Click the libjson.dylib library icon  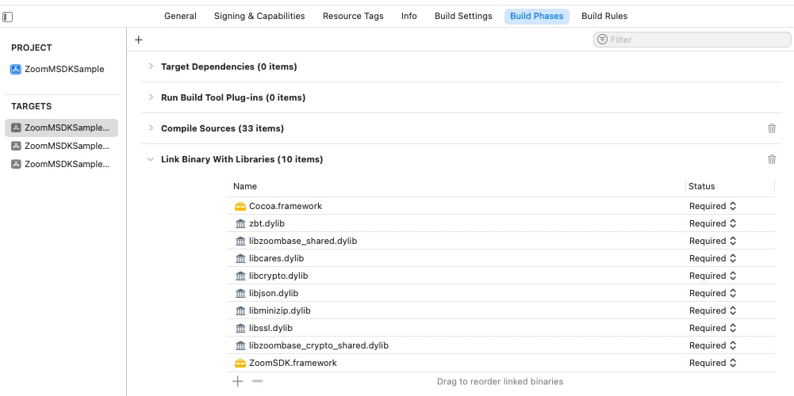[x=240, y=293]
